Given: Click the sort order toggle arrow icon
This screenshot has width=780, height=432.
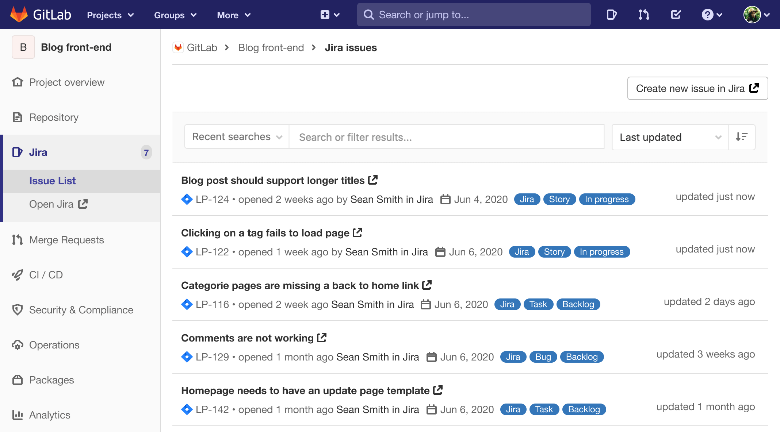Looking at the screenshot, I should click(x=743, y=137).
